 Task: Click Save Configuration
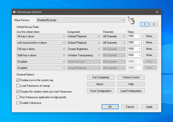(101, 91)
